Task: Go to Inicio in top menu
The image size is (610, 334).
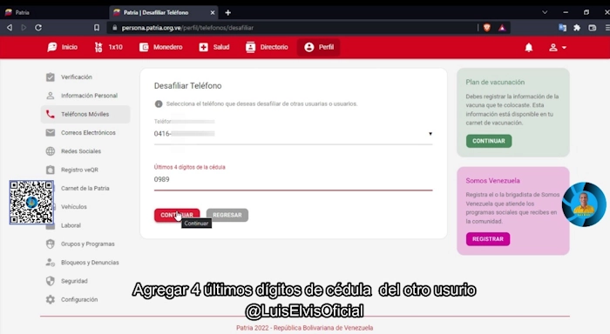Action: point(63,47)
